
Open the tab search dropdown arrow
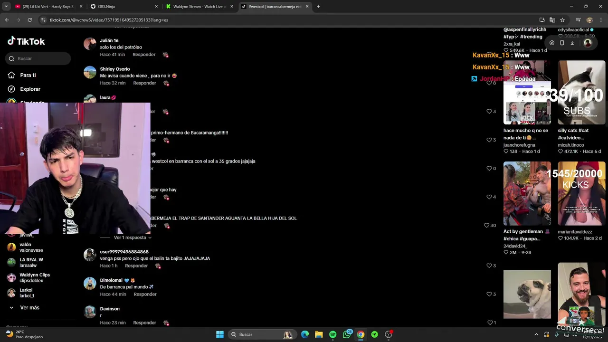pyautogui.click(x=7, y=6)
